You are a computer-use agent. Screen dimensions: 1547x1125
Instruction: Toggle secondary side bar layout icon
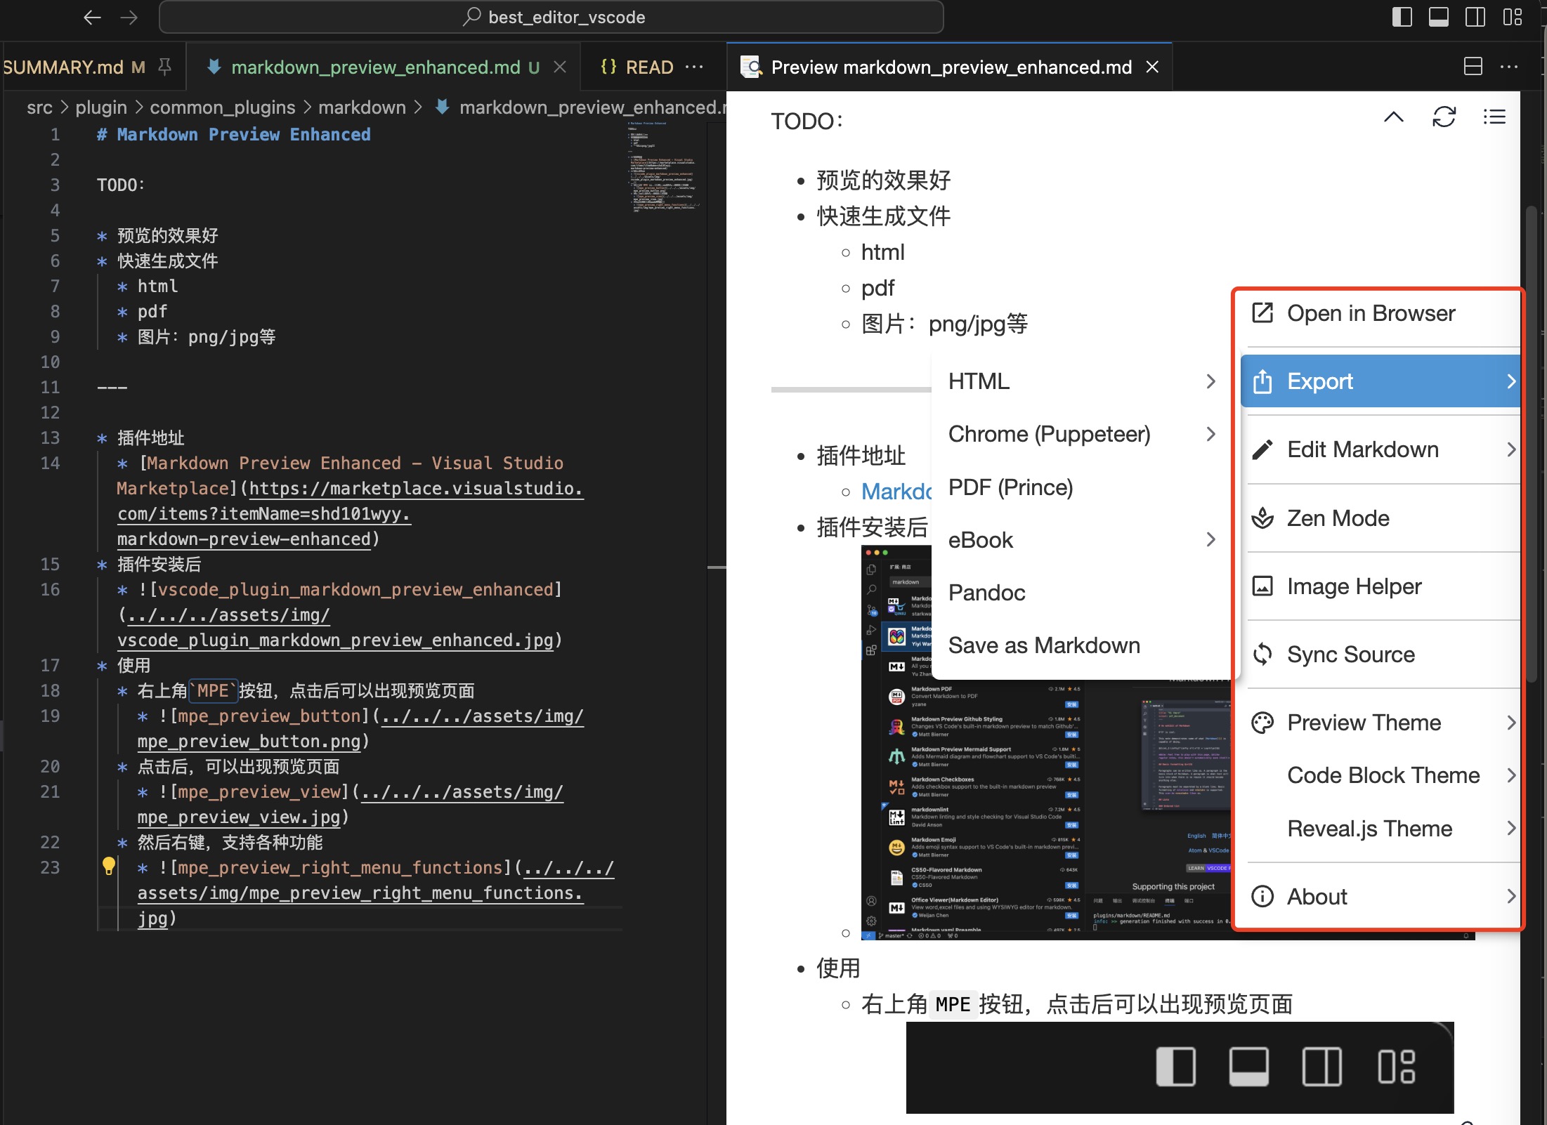pos(1475,17)
